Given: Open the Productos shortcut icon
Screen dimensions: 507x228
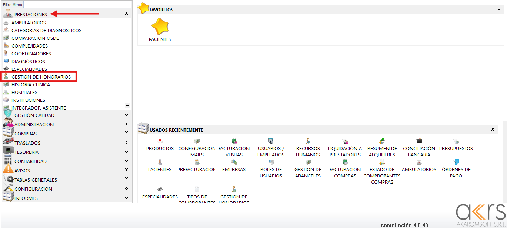Looking at the screenshot, I should [x=160, y=141].
